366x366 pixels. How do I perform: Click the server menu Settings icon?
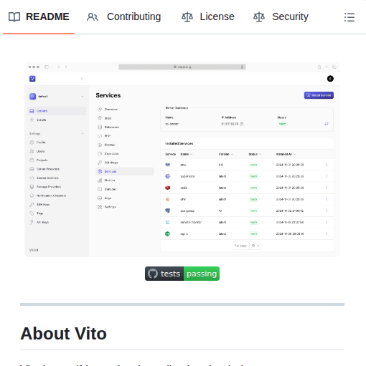pyautogui.click(x=100, y=207)
